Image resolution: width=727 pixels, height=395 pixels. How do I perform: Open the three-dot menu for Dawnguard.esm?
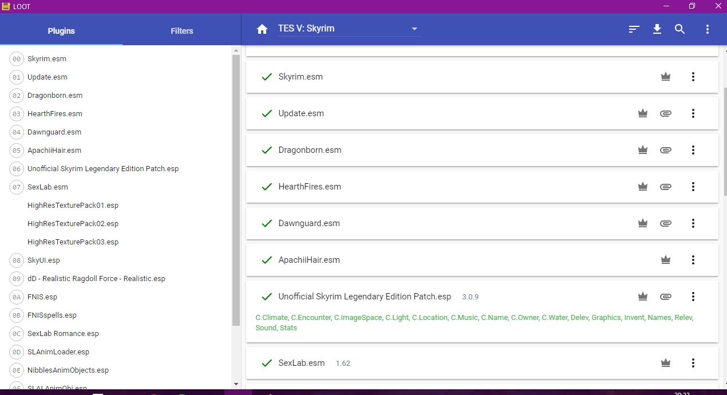point(693,223)
